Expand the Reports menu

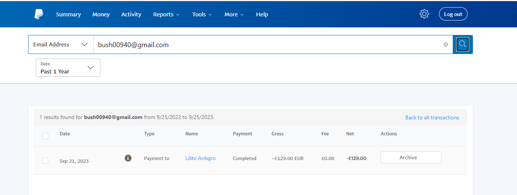pos(166,14)
